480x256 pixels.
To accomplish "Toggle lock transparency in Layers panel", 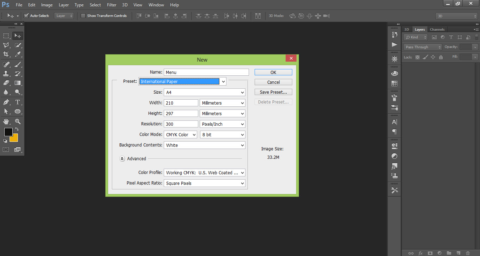I will tap(417, 57).
